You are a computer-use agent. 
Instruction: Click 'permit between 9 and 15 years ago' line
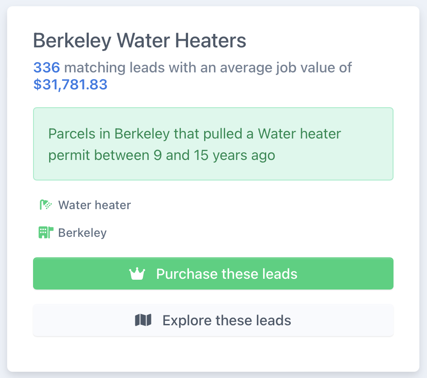pos(162,155)
